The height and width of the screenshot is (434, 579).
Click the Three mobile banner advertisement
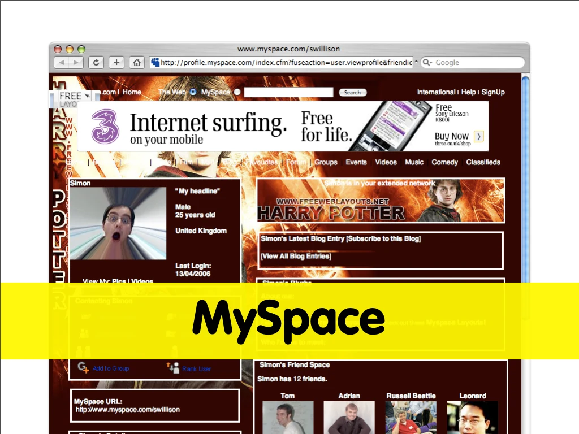point(283,126)
